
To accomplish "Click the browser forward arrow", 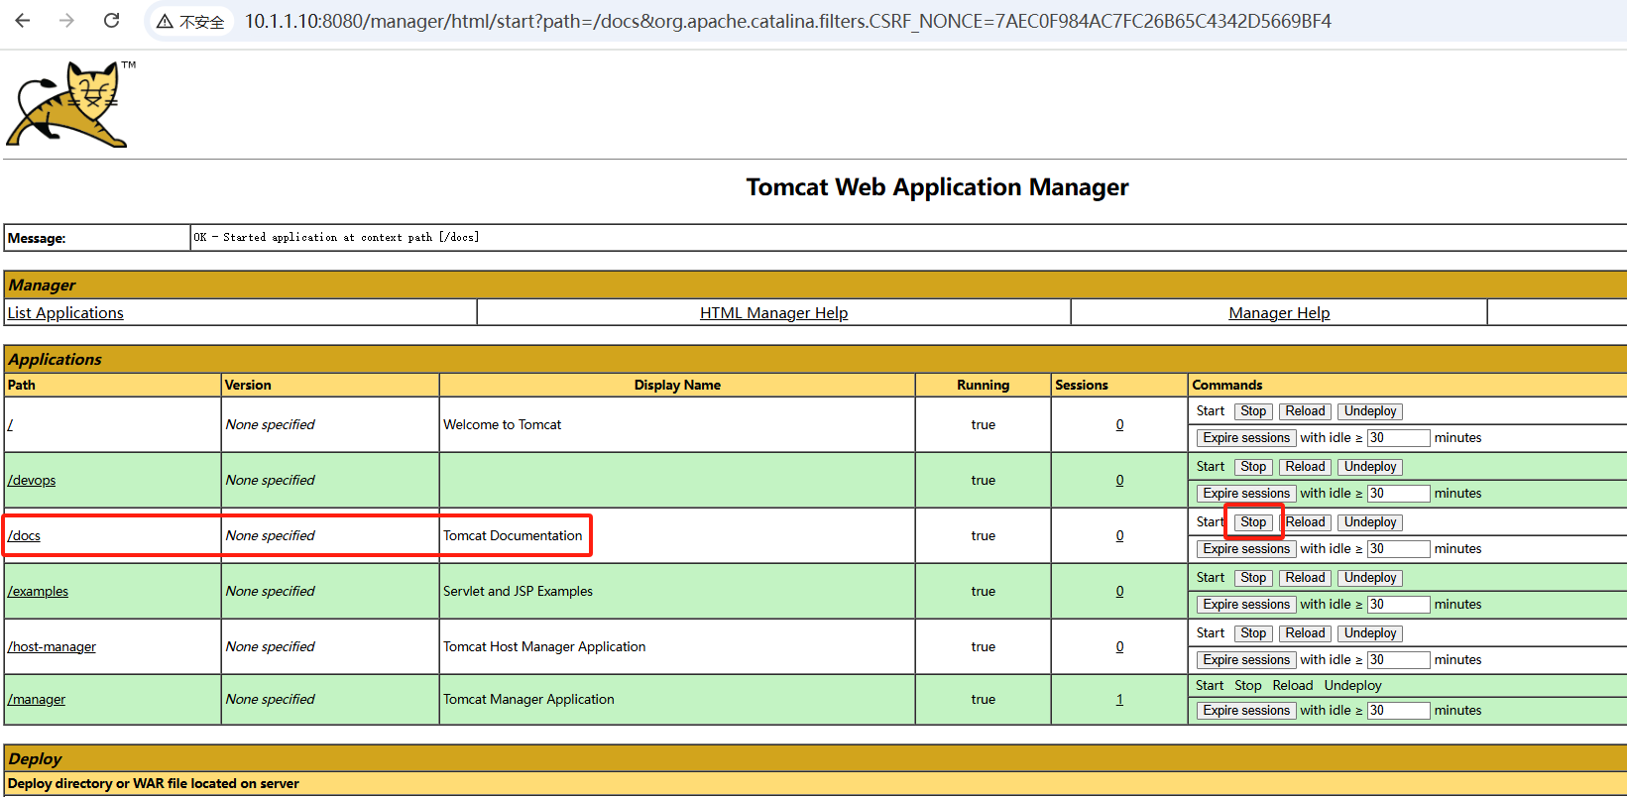I will click(66, 21).
